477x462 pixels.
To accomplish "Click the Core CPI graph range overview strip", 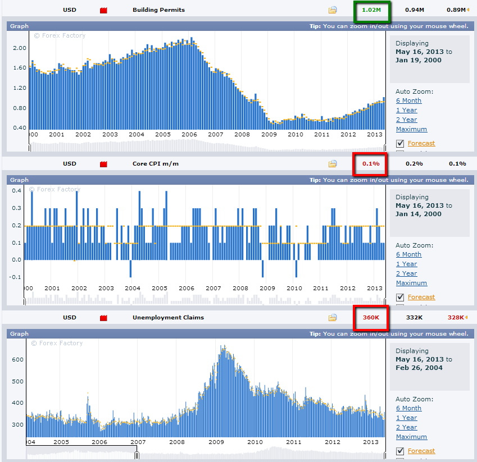I will [205, 299].
